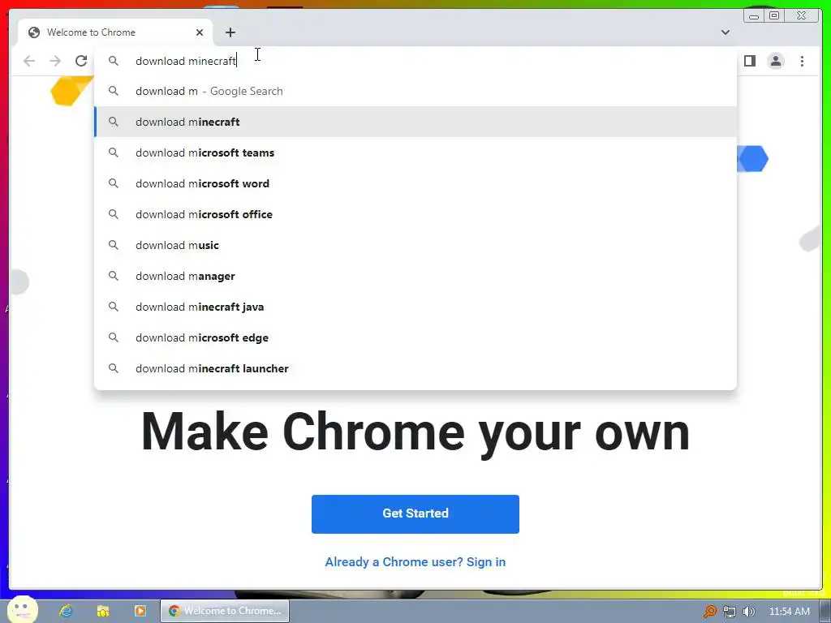Open a new tab with the plus icon

pyautogui.click(x=230, y=32)
